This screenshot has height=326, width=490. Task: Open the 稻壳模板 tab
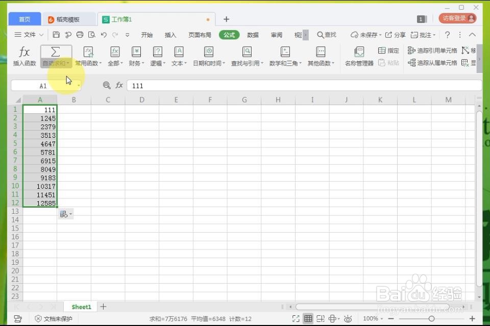[x=69, y=19]
